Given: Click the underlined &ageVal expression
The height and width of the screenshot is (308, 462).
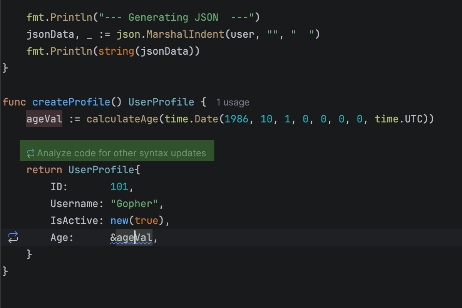Looking at the screenshot, I should (131, 238).
